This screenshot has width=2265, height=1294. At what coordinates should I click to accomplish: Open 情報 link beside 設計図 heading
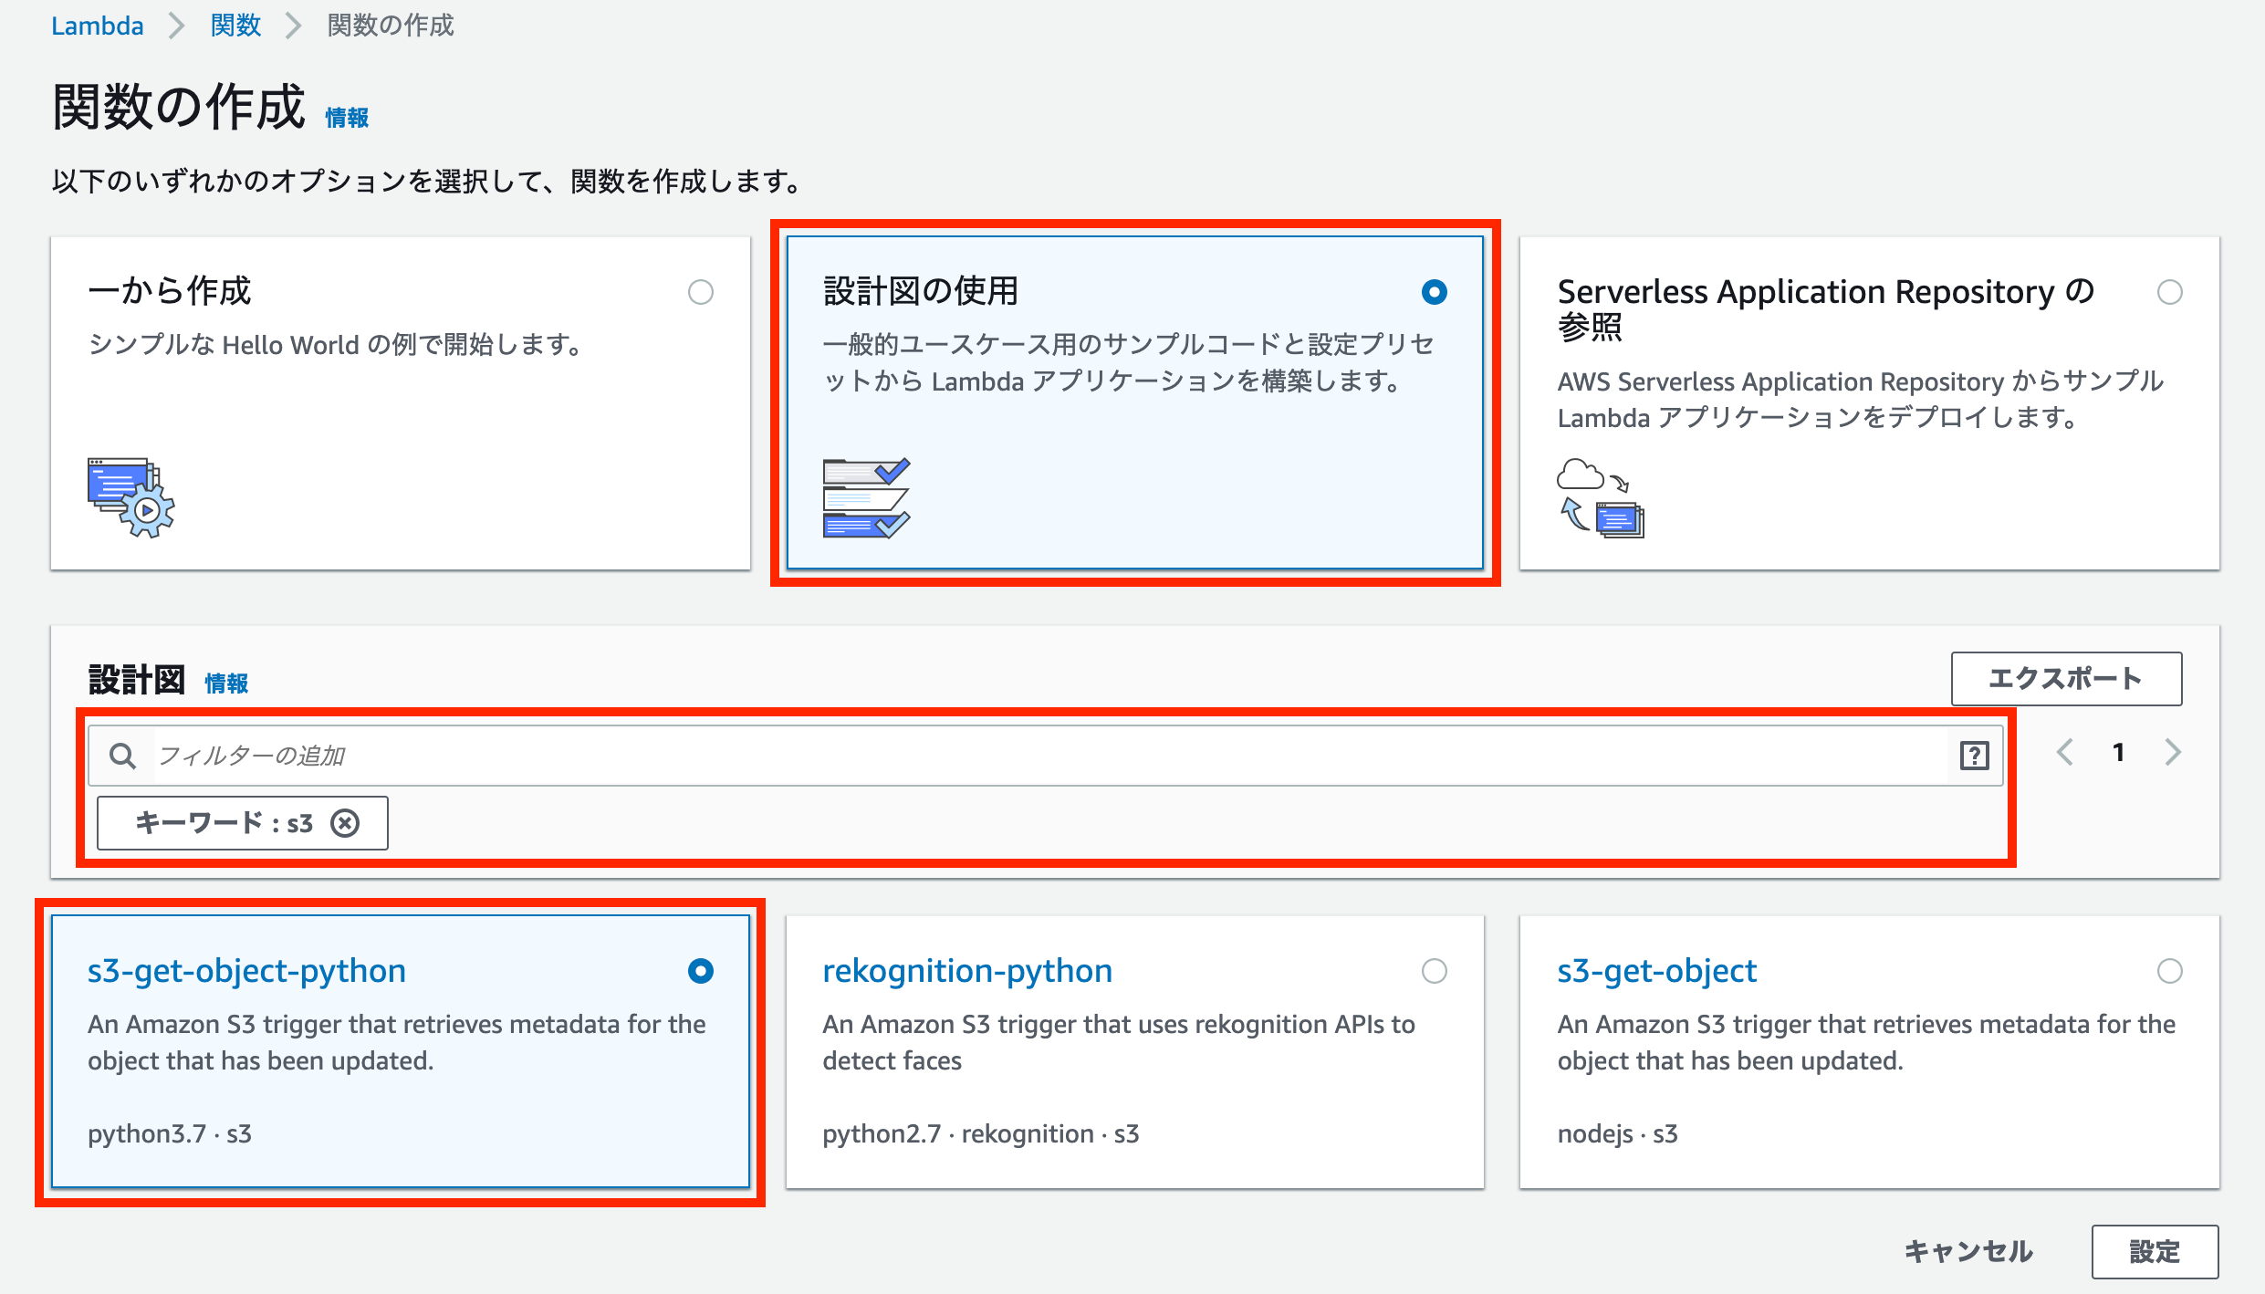point(226,684)
